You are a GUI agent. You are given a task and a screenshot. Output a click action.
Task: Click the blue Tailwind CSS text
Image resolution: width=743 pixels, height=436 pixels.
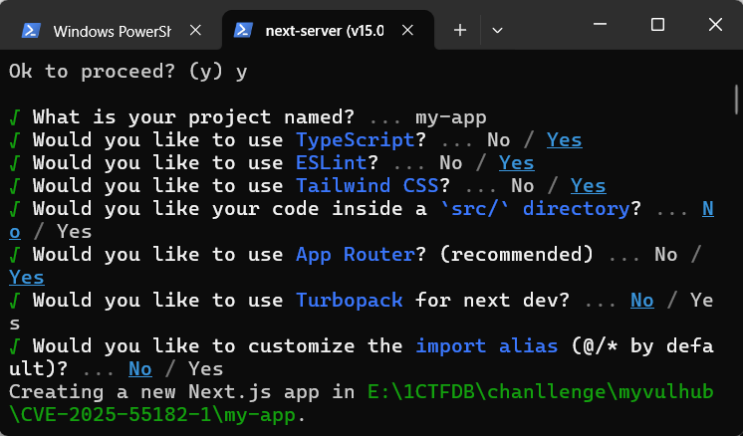(x=368, y=186)
